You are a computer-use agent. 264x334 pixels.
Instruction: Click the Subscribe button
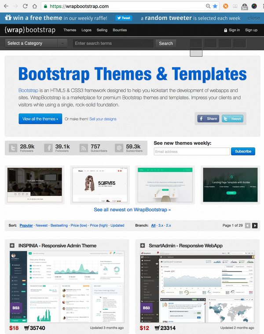[243, 151]
